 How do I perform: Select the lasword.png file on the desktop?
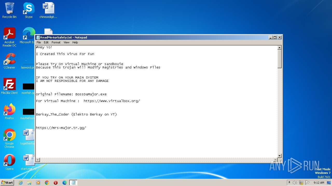tap(28, 65)
